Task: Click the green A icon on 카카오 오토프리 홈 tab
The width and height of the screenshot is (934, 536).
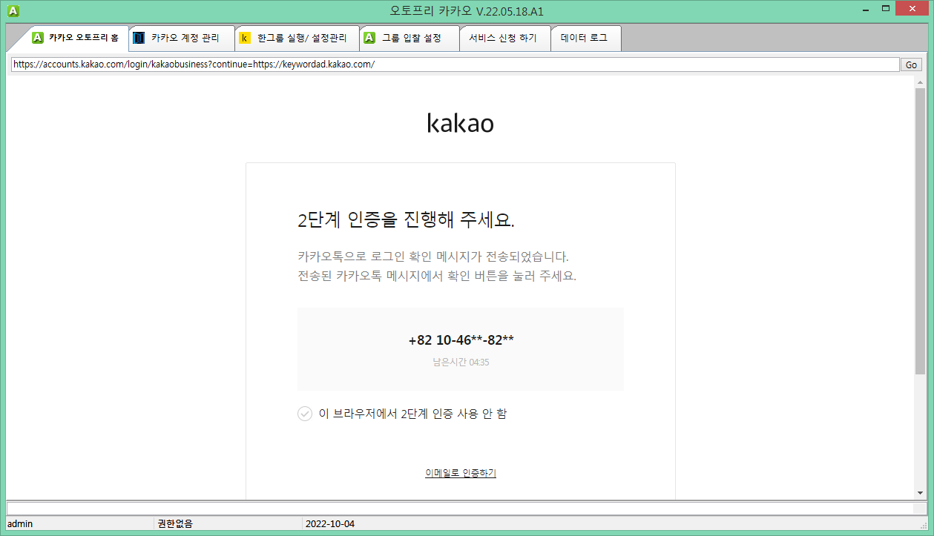Action: [37, 37]
